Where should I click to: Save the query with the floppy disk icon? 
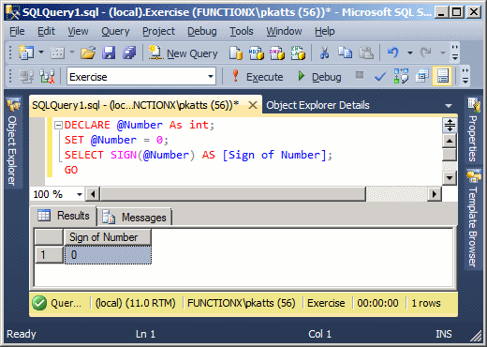click(x=109, y=53)
